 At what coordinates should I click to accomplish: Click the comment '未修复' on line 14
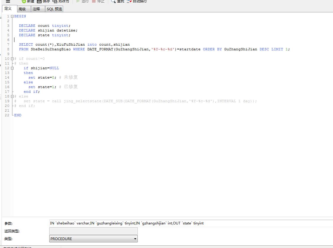click(71, 77)
